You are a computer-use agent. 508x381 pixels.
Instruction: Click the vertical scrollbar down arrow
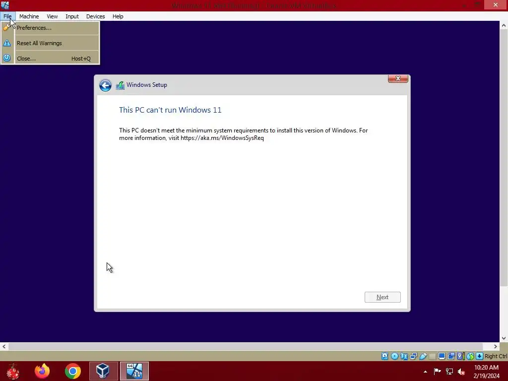pyautogui.click(x=504, y=338)
